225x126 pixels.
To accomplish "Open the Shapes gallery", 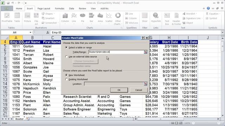I will tap(48, 14).
